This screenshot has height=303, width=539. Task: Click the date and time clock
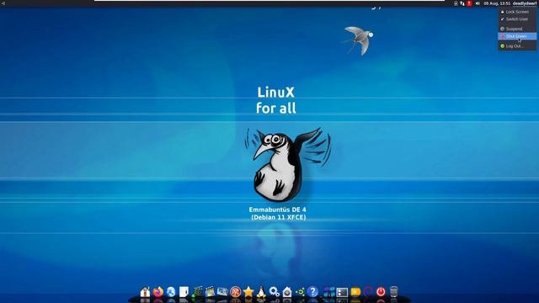pos(497,3)
